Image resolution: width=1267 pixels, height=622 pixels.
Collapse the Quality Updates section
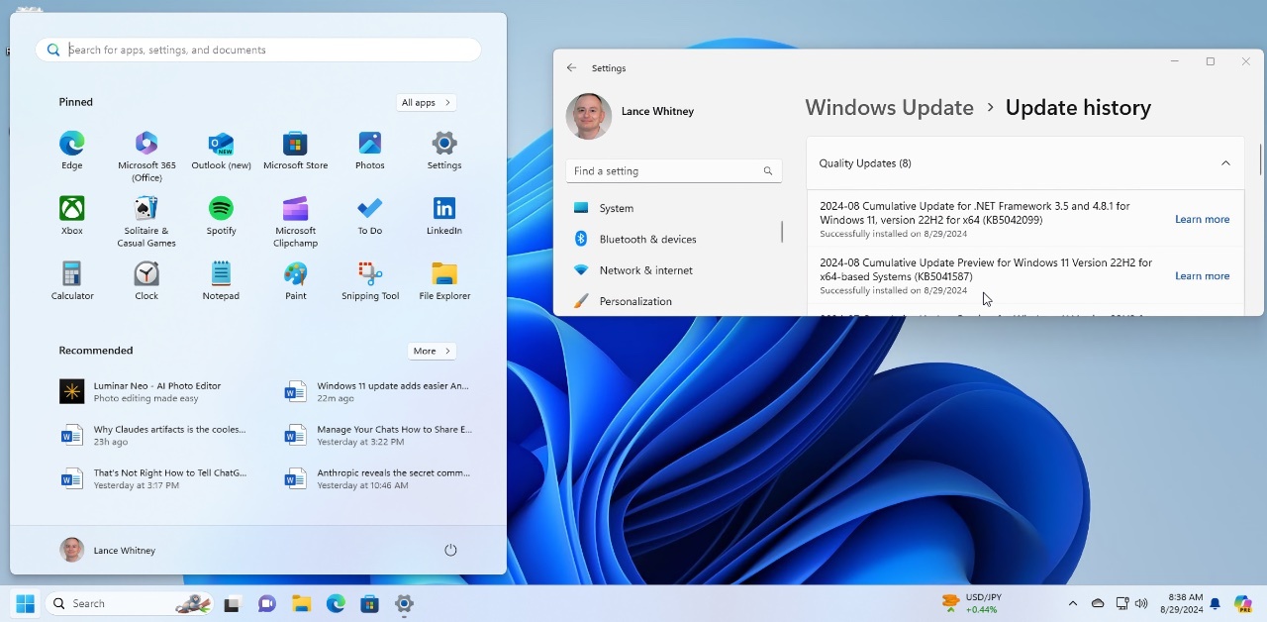click(x=1225, y=163)
